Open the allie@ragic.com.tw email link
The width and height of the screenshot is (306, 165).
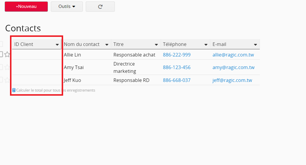[x=233, y=55]
